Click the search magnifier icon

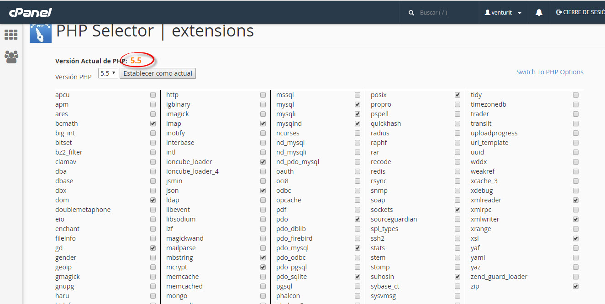(x=411, y=13)
